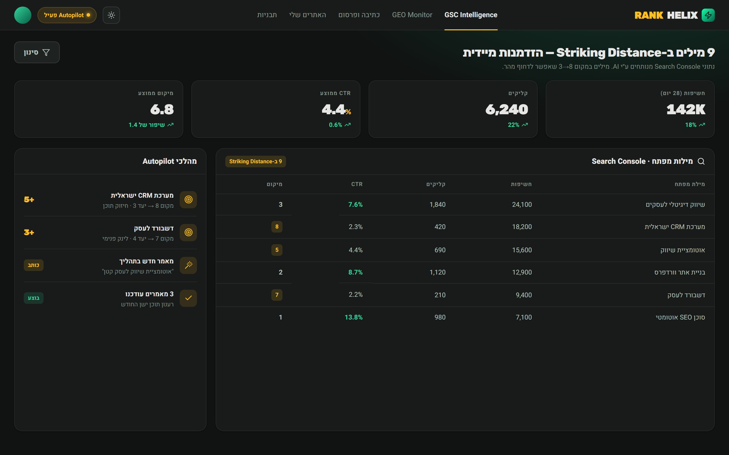The width and height of the screenshot is (729, 455).
Task: Click position badge 7 in the table
Action: coord(277,294)
